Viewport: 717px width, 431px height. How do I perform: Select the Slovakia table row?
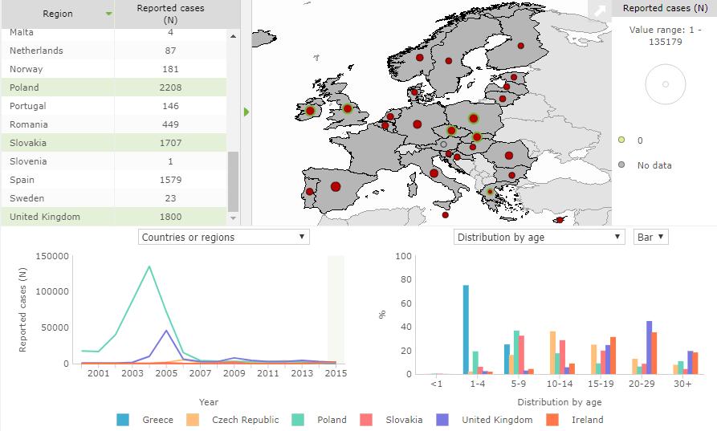click(114, 143)
